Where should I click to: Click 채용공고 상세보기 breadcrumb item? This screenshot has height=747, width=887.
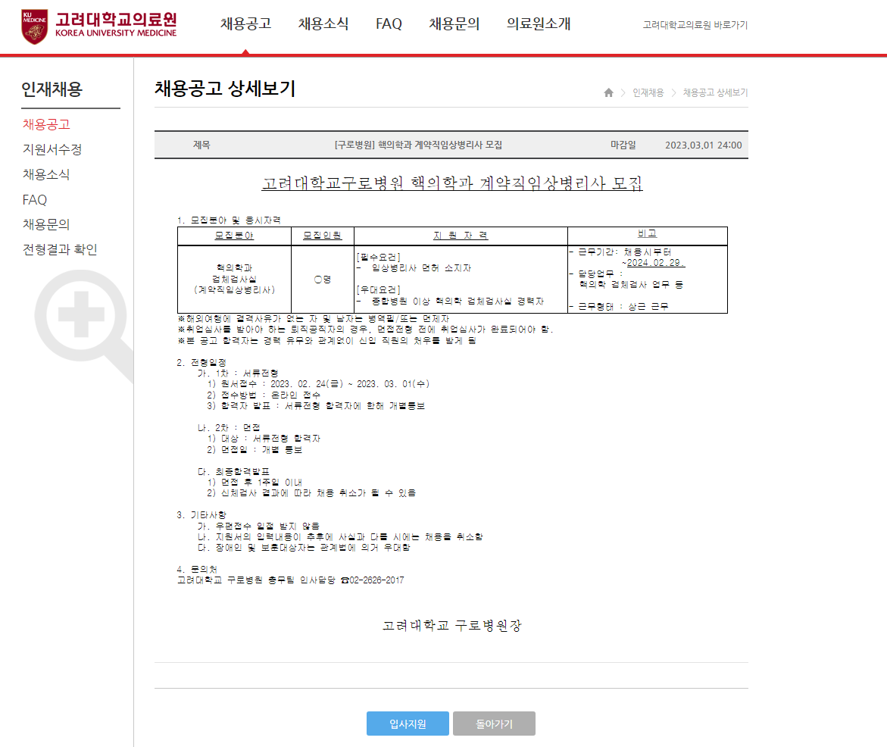pos(714,92)
